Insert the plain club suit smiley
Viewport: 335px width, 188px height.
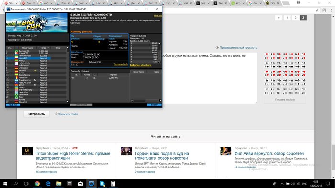point(267,80)
